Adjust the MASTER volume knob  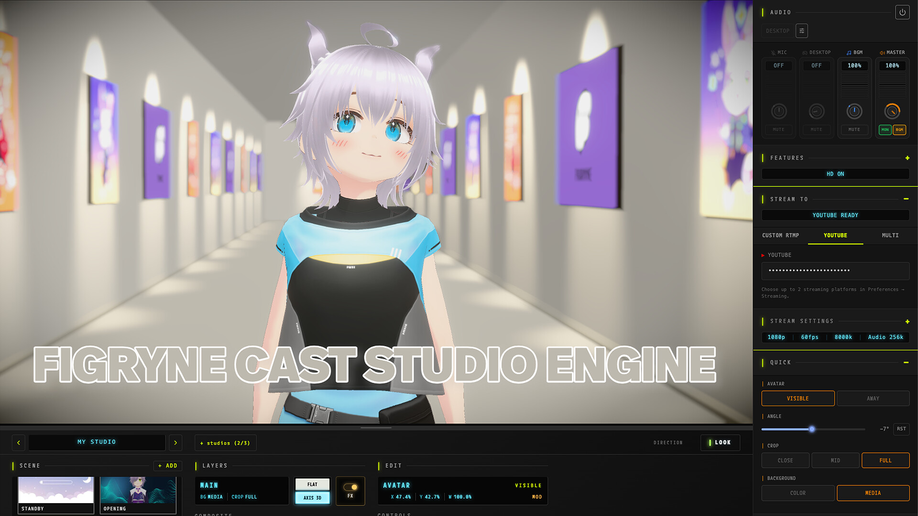click(892, 111)
